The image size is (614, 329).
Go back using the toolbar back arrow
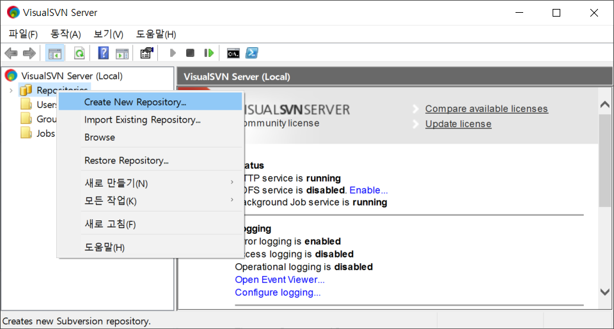coord(11,53)
